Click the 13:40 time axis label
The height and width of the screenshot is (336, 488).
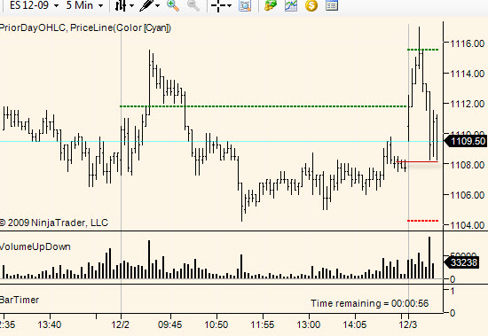(50, 324)
